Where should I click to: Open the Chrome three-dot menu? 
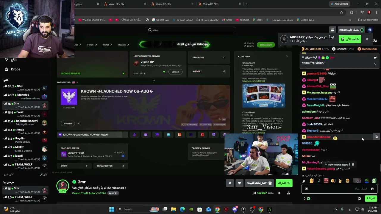(376, 12)
